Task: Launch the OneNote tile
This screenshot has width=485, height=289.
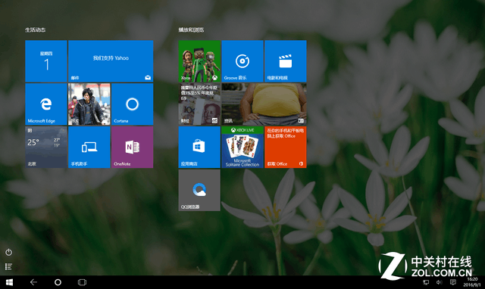Action: pyautogui.click(x=132, y=147)
